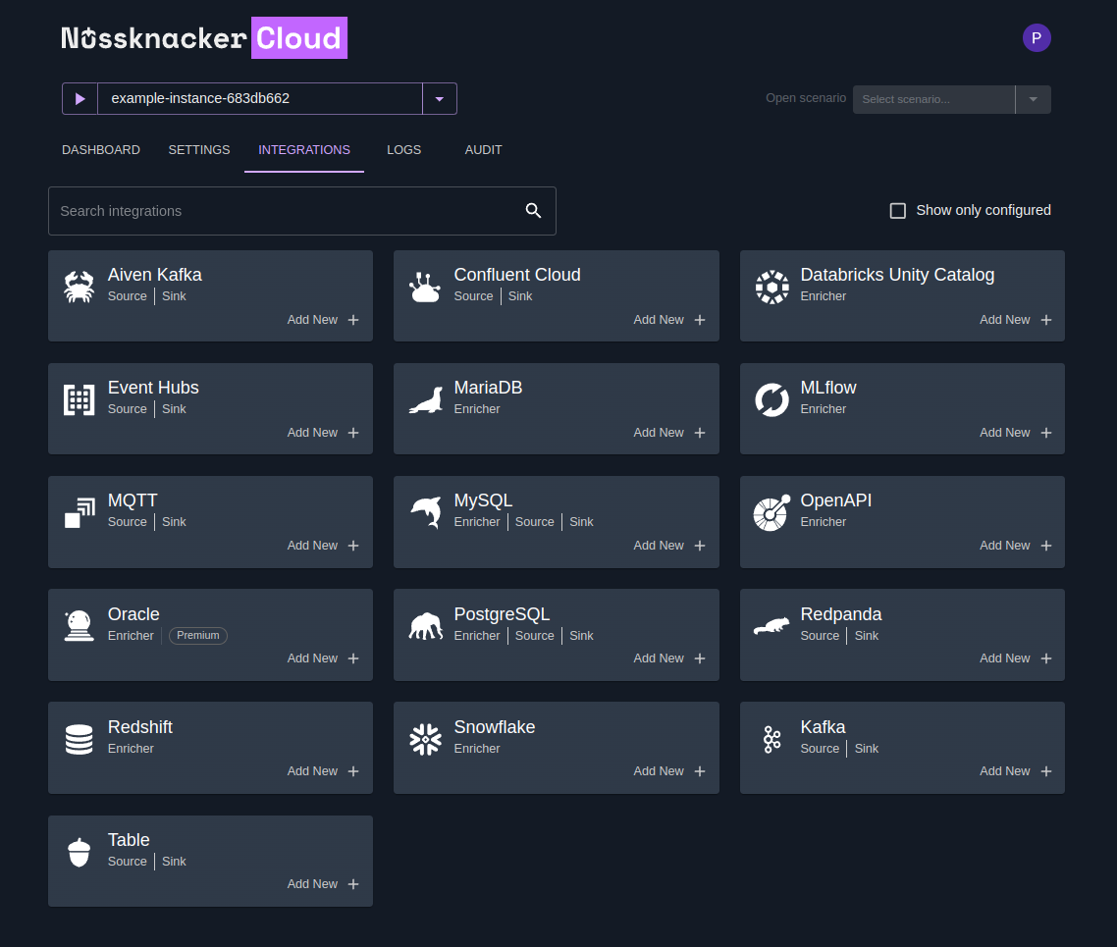Click the Kafka nodes icon
1117x947 pixels.
point(771,739)
